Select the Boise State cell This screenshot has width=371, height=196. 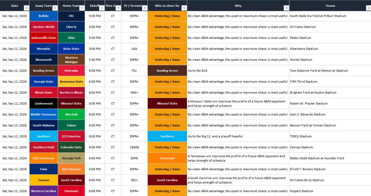[x=71, y=49]
